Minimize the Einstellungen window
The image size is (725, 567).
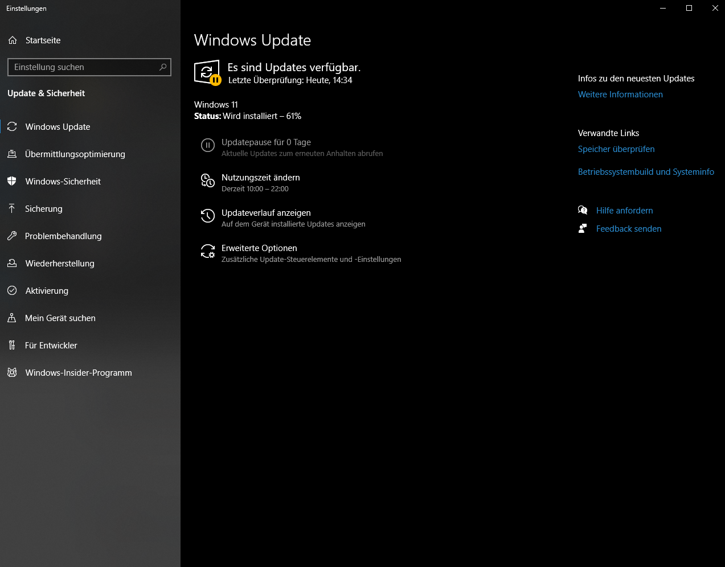point(663,8)
